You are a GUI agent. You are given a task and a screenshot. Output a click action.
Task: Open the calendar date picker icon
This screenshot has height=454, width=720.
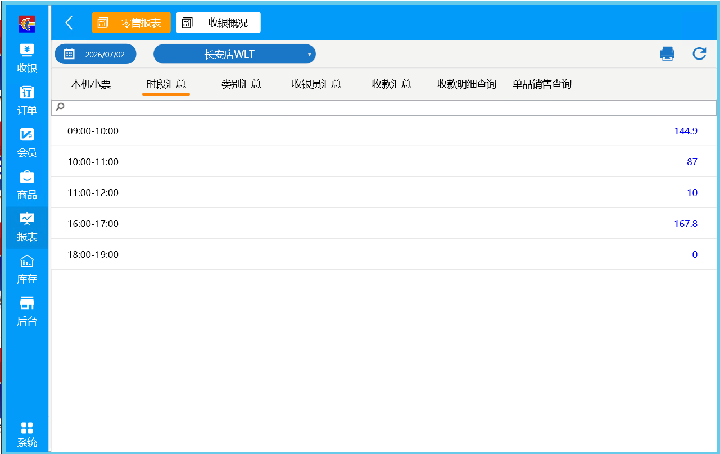point(70,54)
